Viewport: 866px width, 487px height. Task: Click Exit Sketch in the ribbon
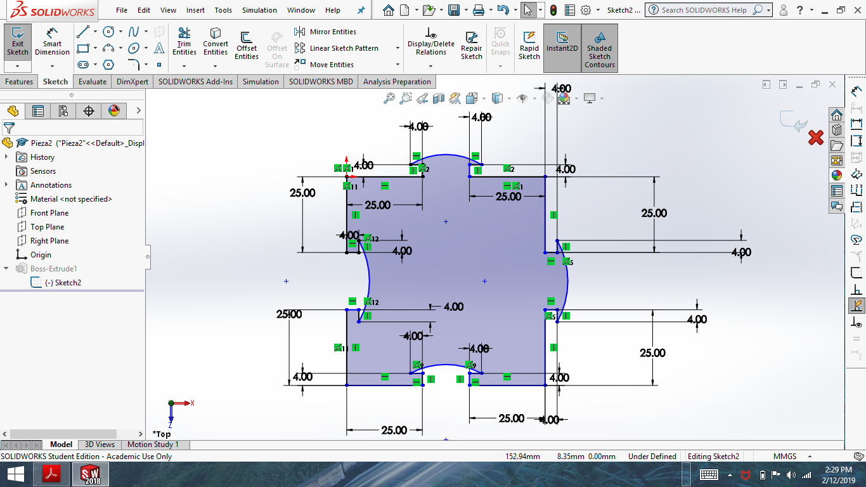pos(18,41)
